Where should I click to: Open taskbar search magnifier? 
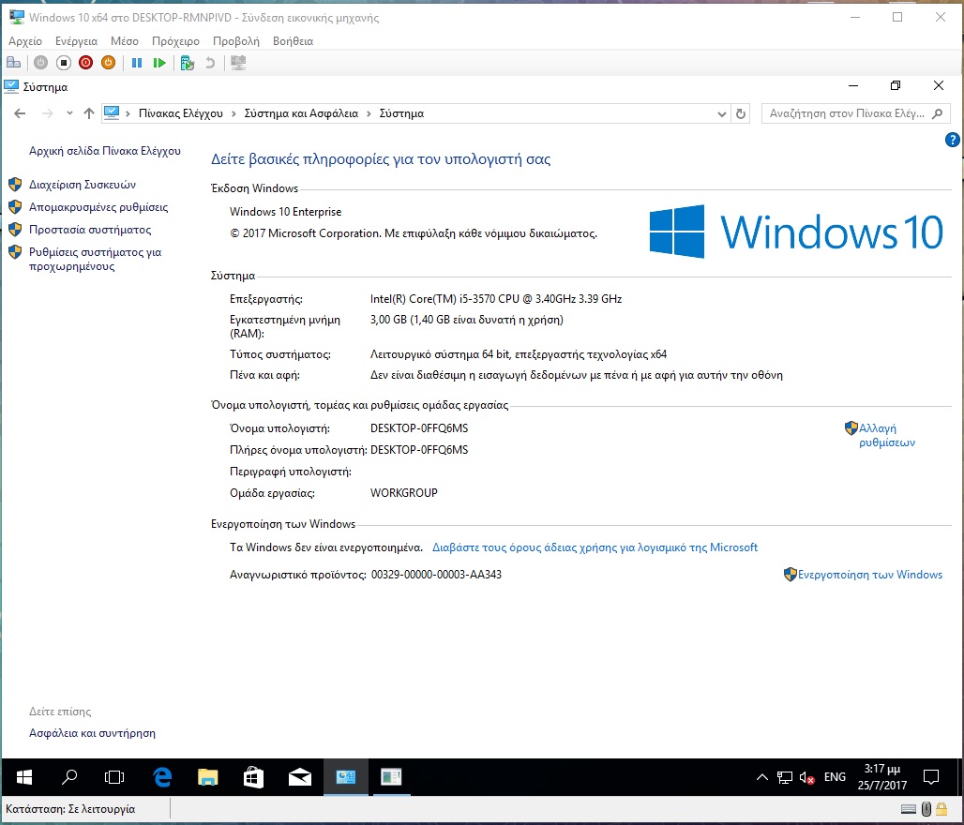click(69, 778)
